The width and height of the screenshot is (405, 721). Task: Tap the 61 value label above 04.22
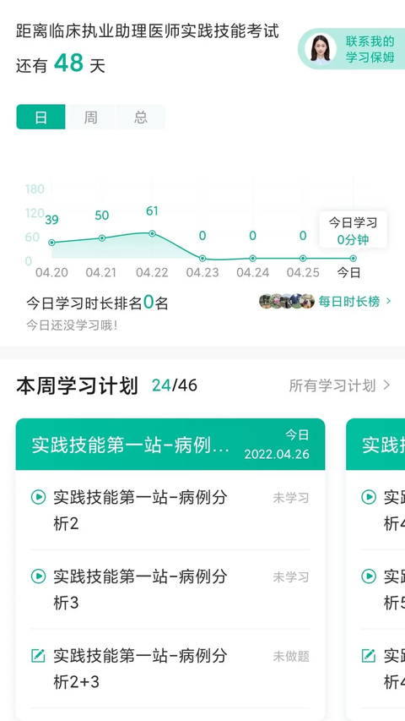[152, 211]
